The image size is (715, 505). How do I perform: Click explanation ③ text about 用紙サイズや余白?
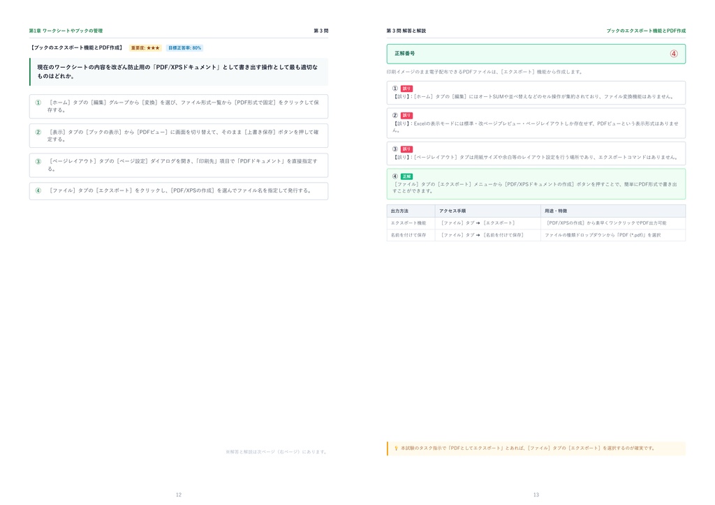(536, 157)
